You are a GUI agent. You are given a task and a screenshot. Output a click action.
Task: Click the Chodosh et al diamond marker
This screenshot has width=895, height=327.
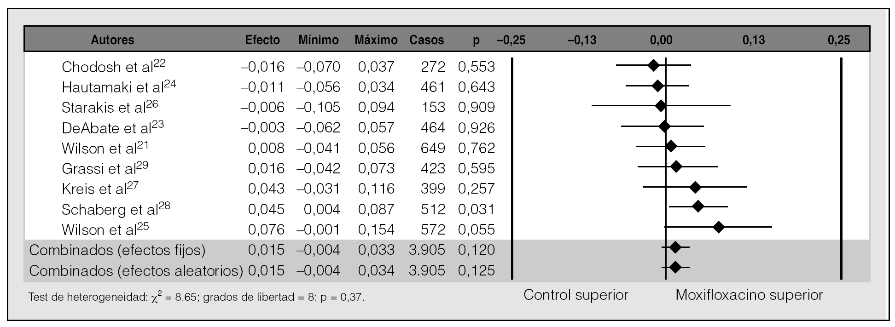(653, 66)
